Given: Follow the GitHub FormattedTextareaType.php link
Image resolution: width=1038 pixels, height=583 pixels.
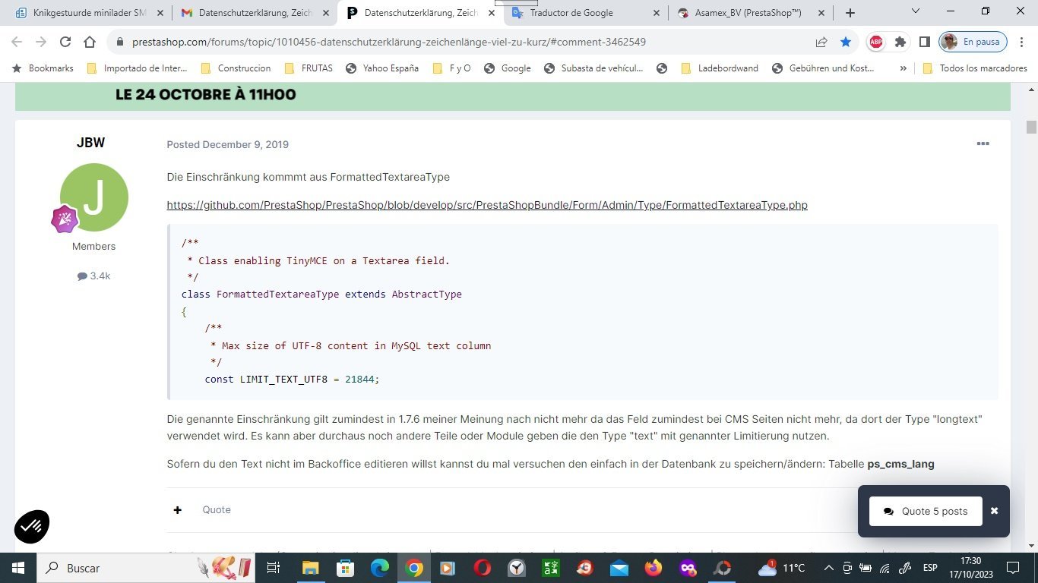Looking at the screenshot, I should 487,205.
